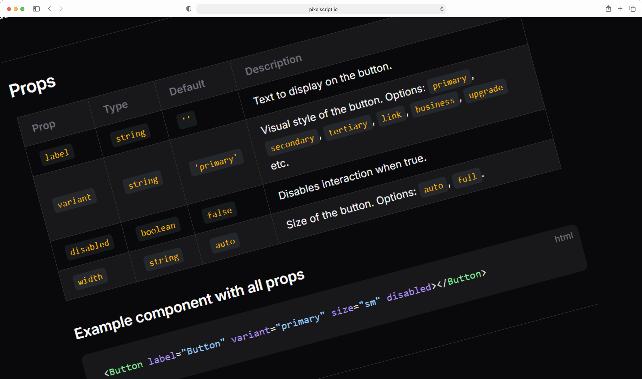The image size is (642, 379).
Task: Select the 'link' option tag
Action: tap(391, 116)
